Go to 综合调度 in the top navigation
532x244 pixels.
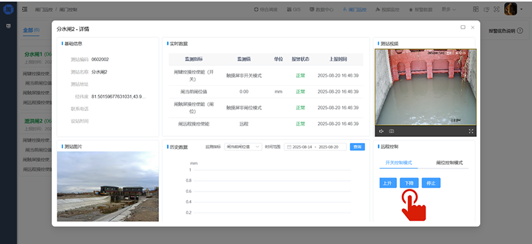(x=265, y=9)
